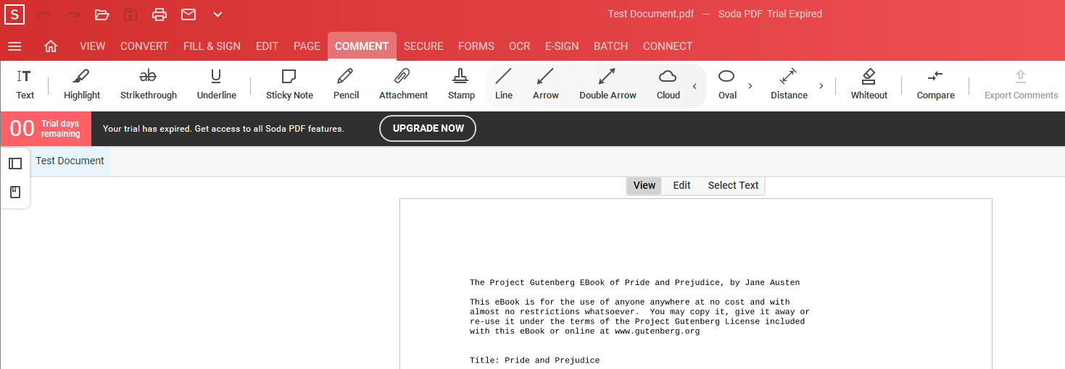Select the COMMENT ribbon tab
The width and height of the screenshot is (1065, 369).
point(362,46)
